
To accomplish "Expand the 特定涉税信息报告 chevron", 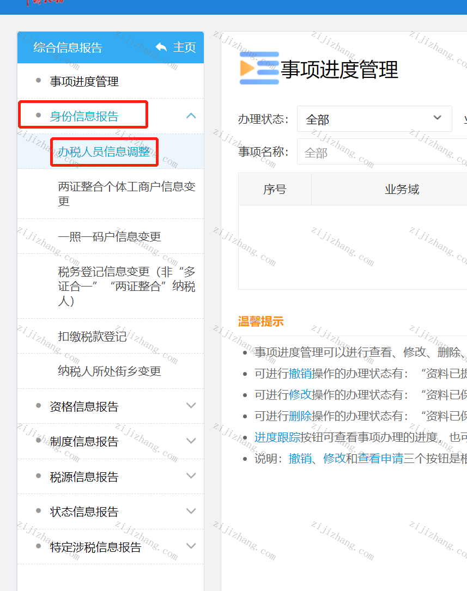I will 191,546.
